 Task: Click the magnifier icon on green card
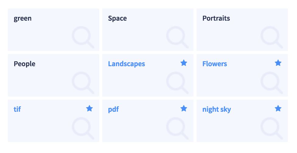pyautogui.click(x=83, y=37)
